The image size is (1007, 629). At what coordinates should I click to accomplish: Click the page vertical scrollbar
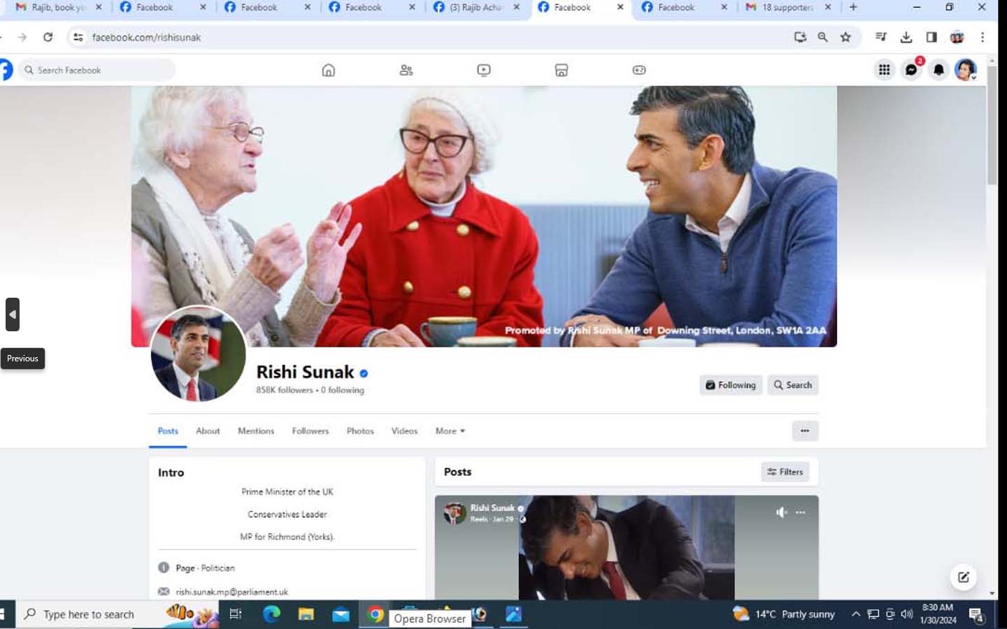(x=992, y=126)
